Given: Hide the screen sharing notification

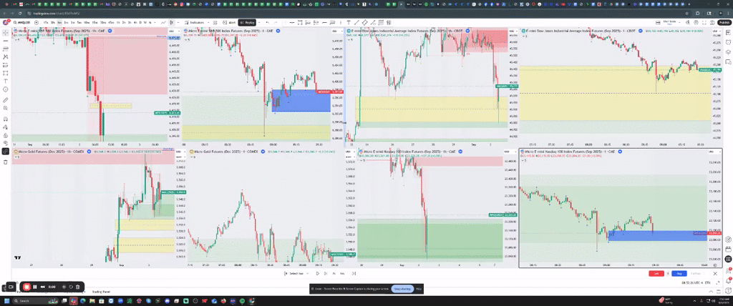Looking at the screenshot, I should click(419, 289).
